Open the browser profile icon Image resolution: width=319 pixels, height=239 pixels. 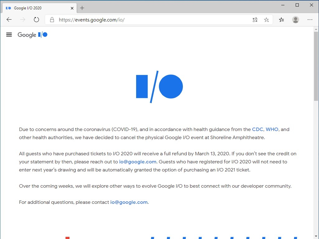295,19
